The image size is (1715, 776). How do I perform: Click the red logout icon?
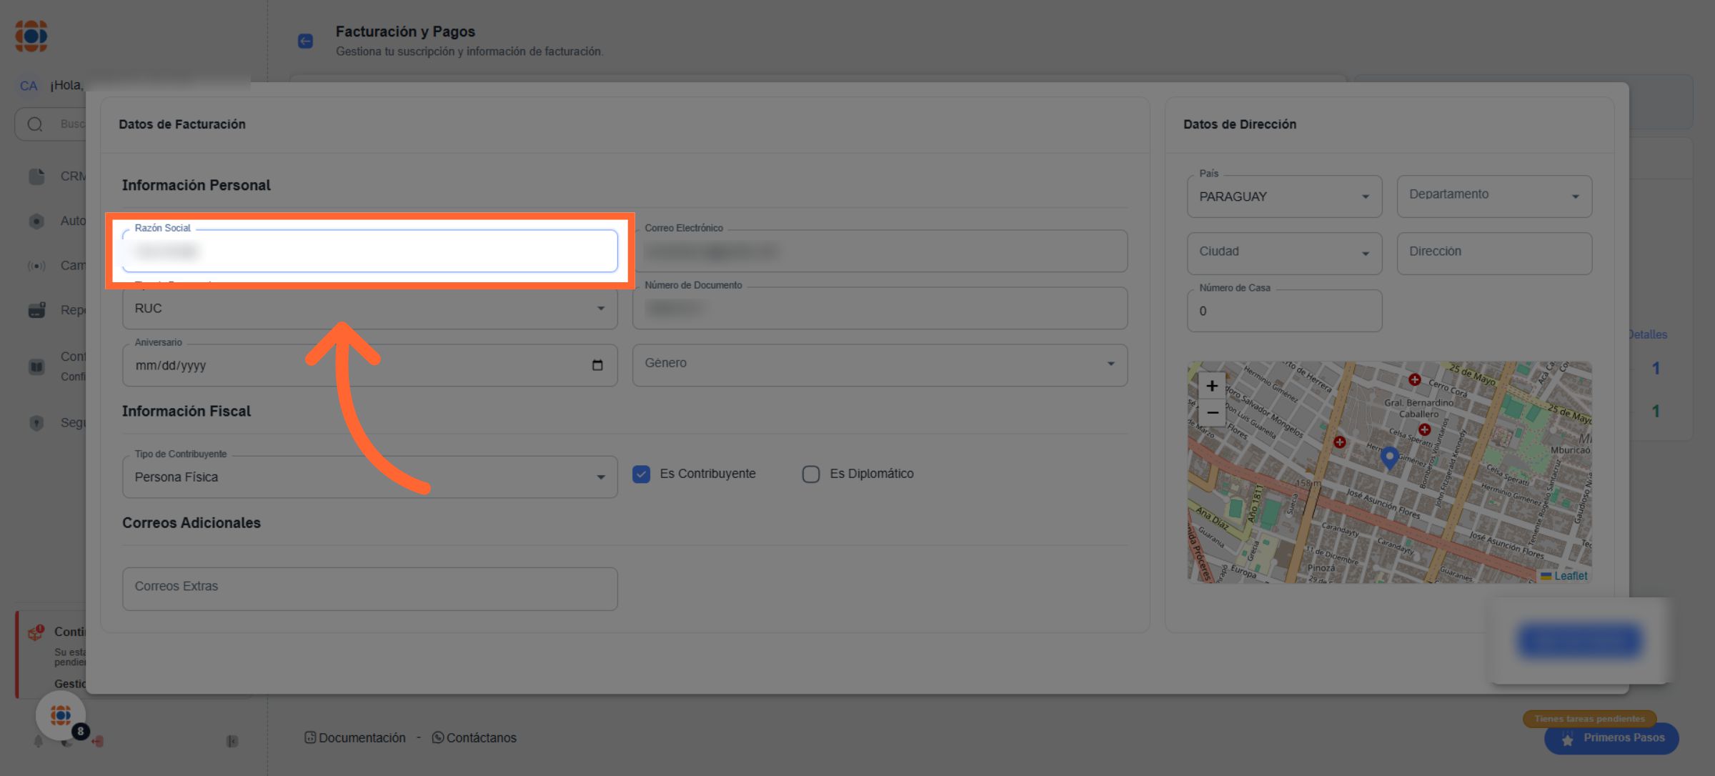(x=98, y=742)
